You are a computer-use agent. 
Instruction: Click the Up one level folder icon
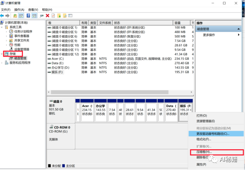(x=15, y=16)
